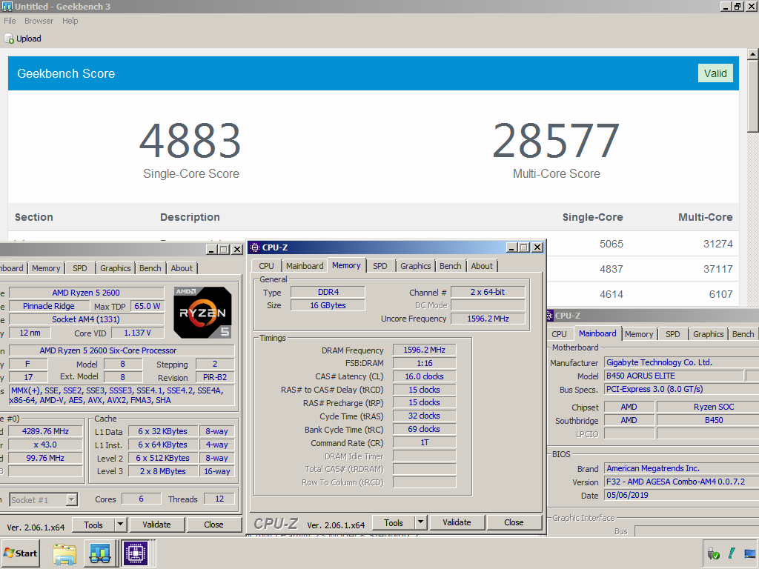Open the File menu

pos(10,21)
